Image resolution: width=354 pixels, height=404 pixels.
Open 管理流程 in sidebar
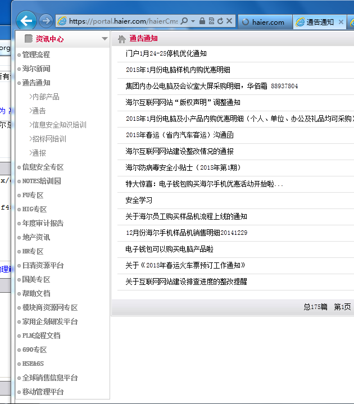point(36,55)
